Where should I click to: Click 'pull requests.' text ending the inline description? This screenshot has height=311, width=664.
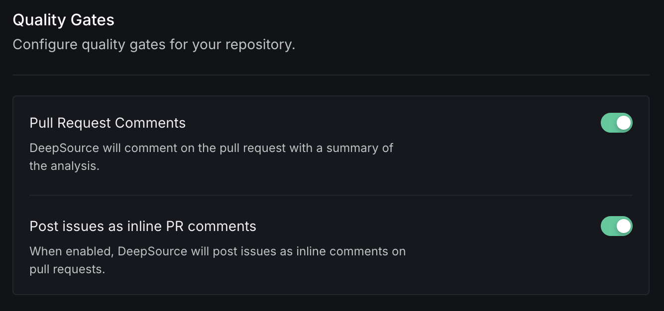pos(67,270)
